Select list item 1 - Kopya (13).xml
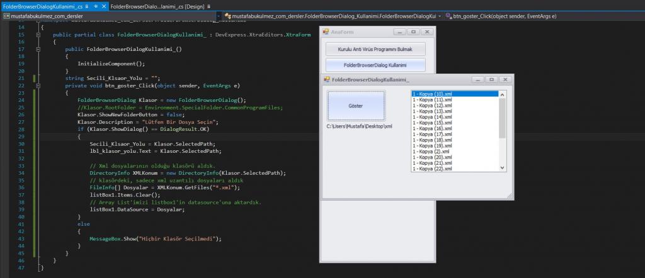Image resolution: width=645 pixels, height=278 pixels. click(x=455, y=111)
